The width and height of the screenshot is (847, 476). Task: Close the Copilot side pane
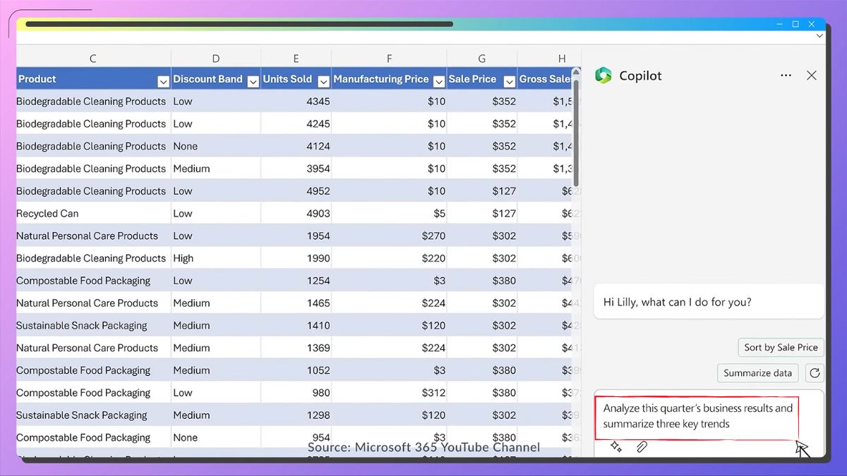tap(812, 75)
